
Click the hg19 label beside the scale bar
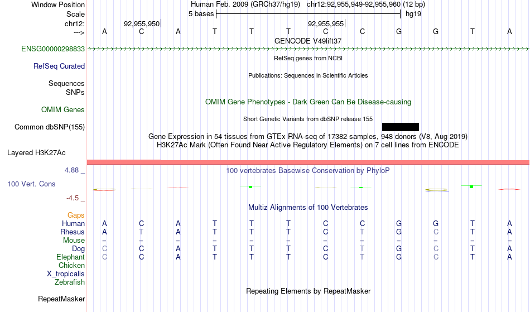pyautogui.click(x=413, y=14)
